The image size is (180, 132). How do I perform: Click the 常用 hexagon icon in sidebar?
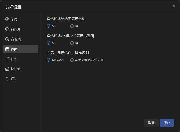(x=7, y=19)
